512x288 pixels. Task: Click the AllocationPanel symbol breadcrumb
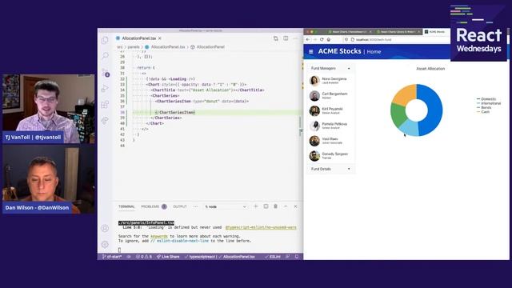click(x=210, y=47)
